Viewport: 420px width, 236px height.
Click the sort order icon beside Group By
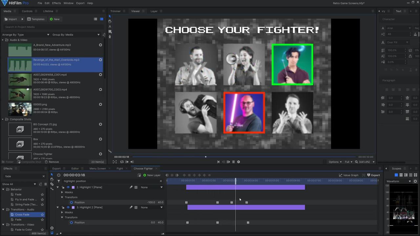104,34
